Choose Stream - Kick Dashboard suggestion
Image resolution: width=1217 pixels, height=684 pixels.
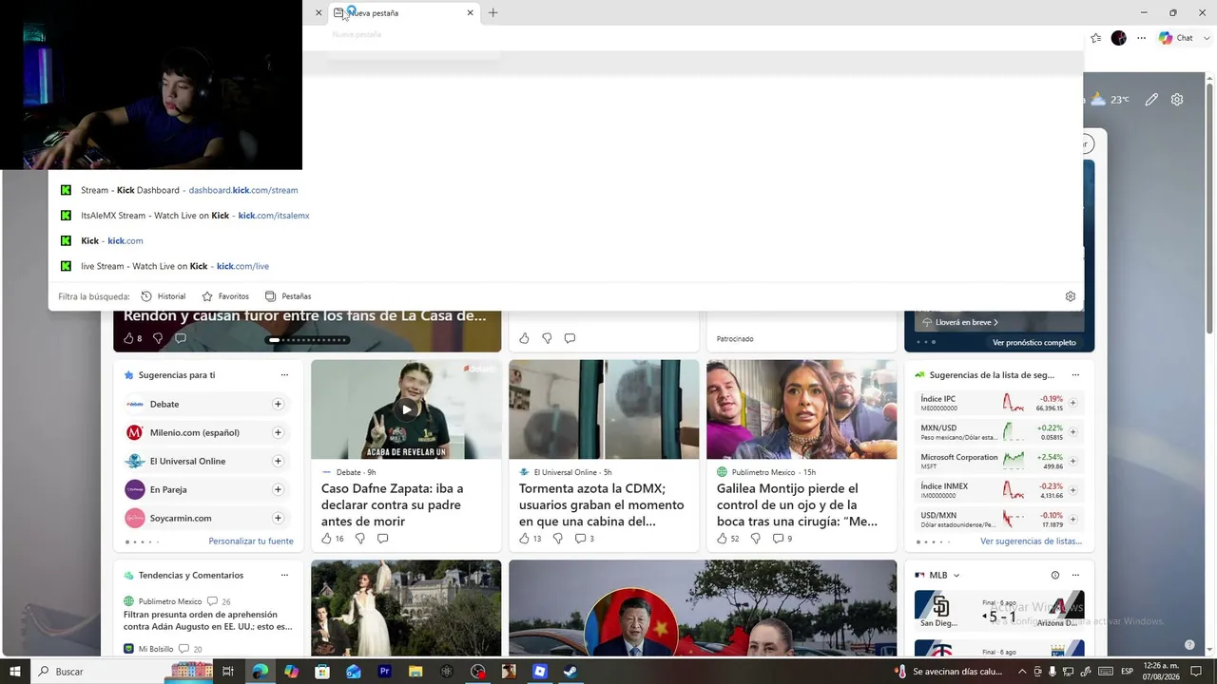click(x=565, y=190)
